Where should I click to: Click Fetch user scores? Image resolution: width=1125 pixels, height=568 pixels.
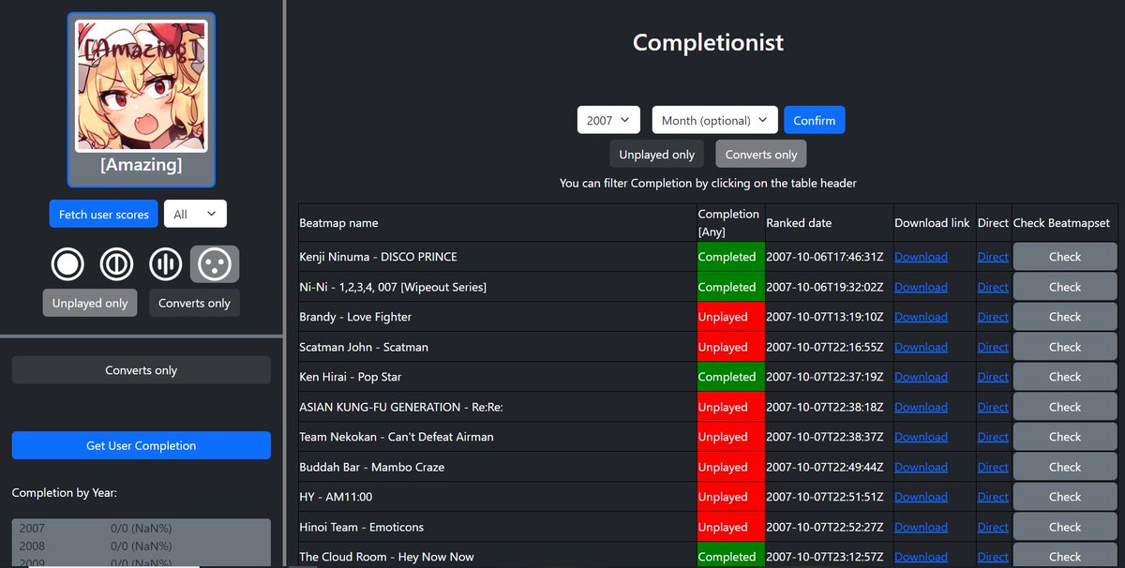[104, 215]
